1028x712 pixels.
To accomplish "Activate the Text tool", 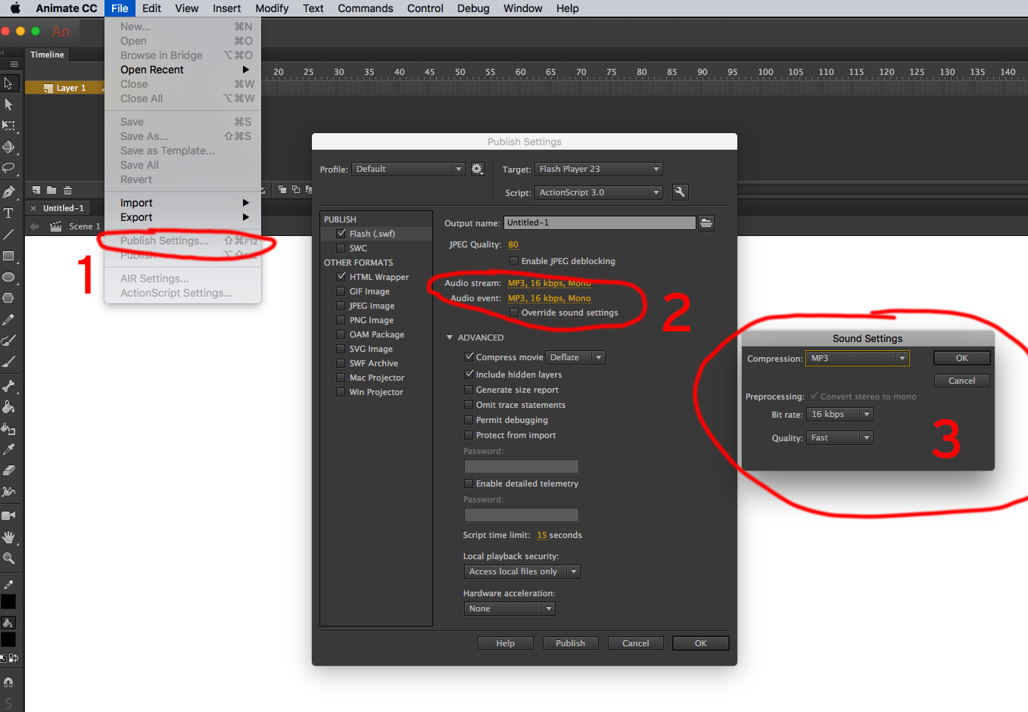I will coord(8,213).
